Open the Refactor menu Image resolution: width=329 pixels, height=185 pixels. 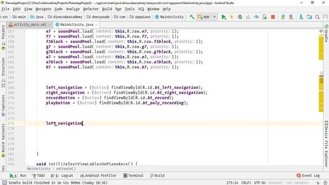[90, 9]
